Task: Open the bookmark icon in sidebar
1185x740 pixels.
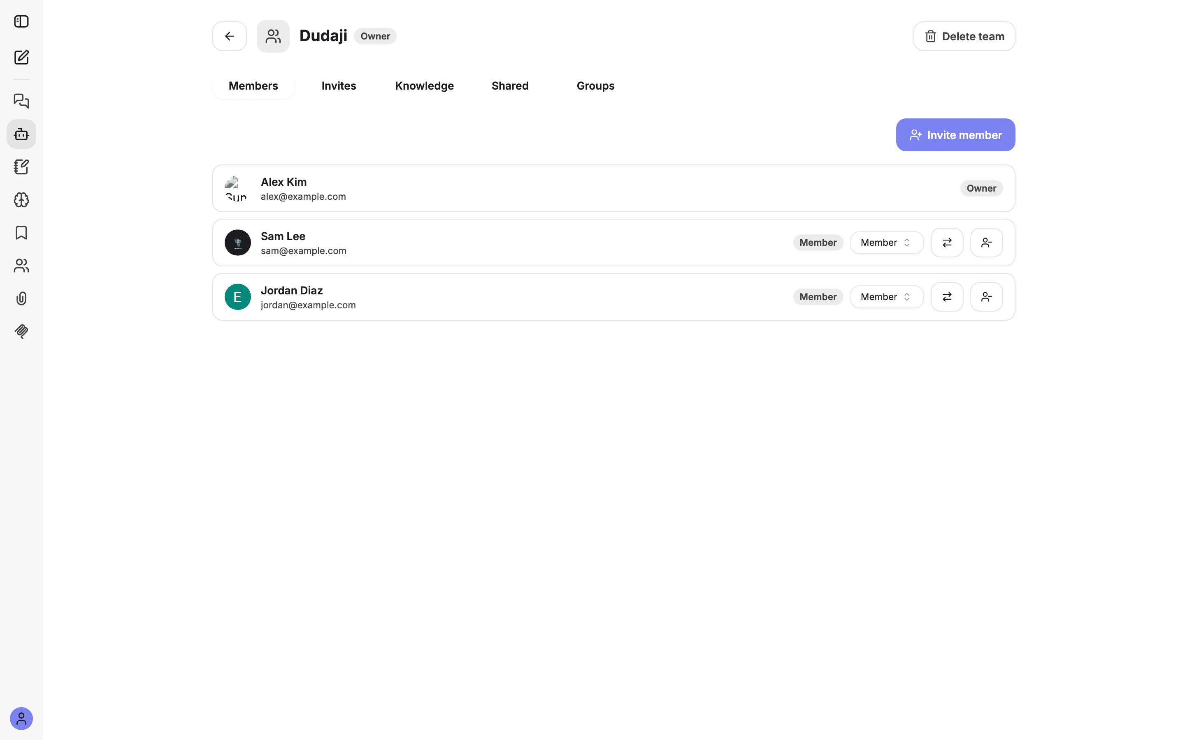Action: [21, 232]
